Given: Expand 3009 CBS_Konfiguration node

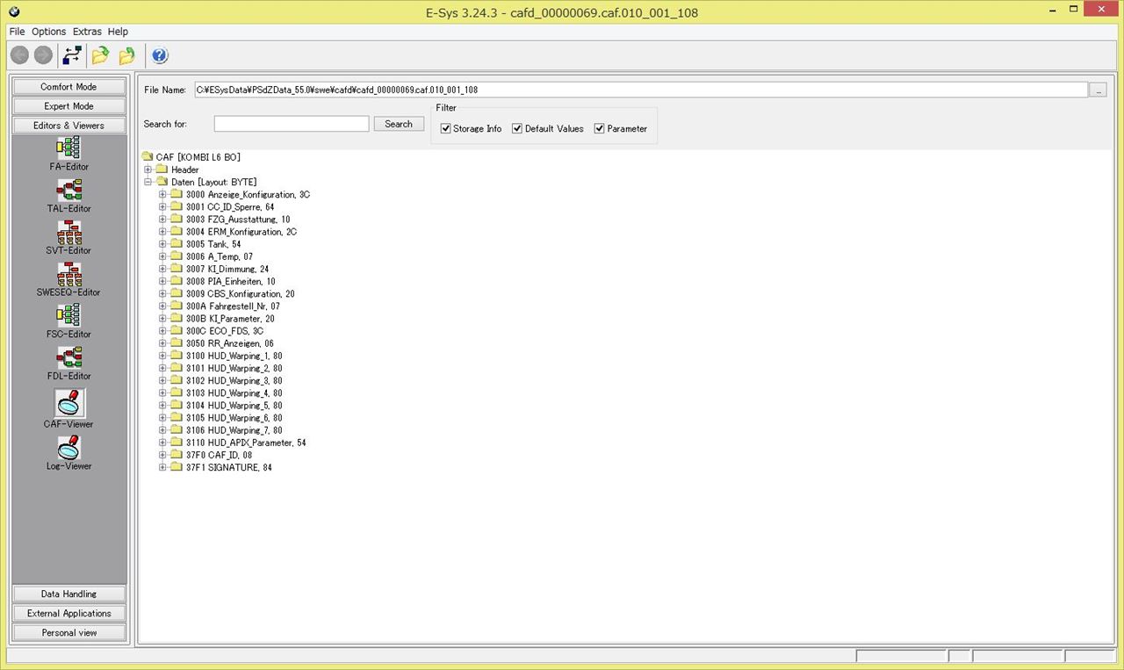Looking at the screenshot, I should (162, 293).
